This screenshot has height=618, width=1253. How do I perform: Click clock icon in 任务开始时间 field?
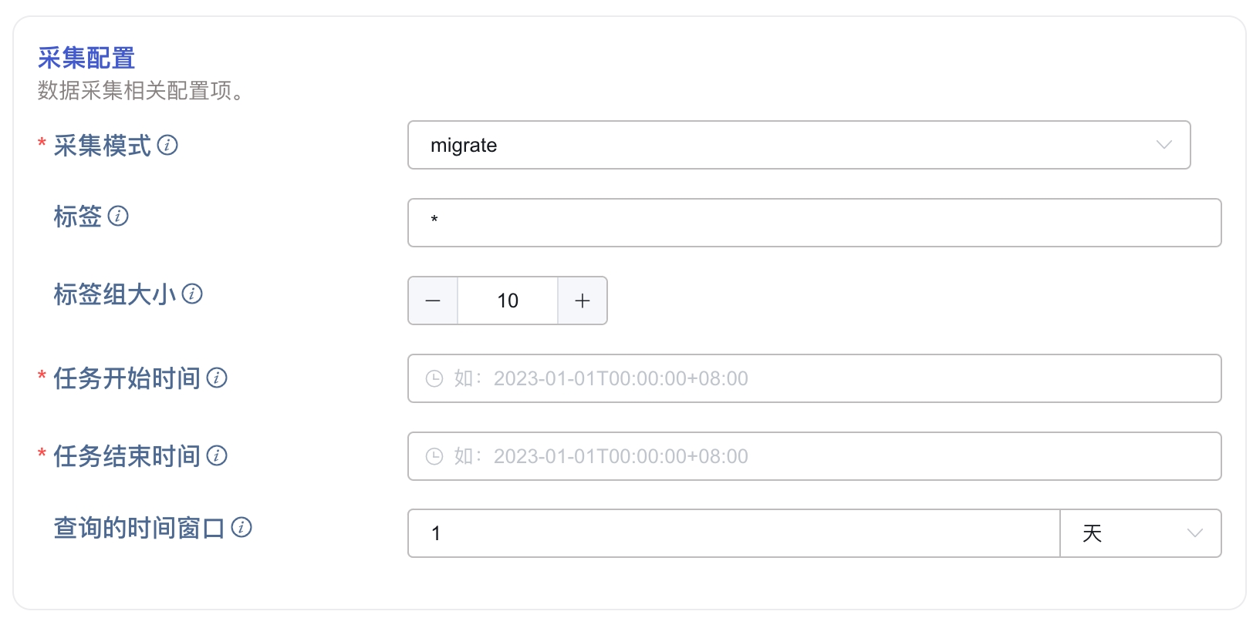click(x=434, y=378)
